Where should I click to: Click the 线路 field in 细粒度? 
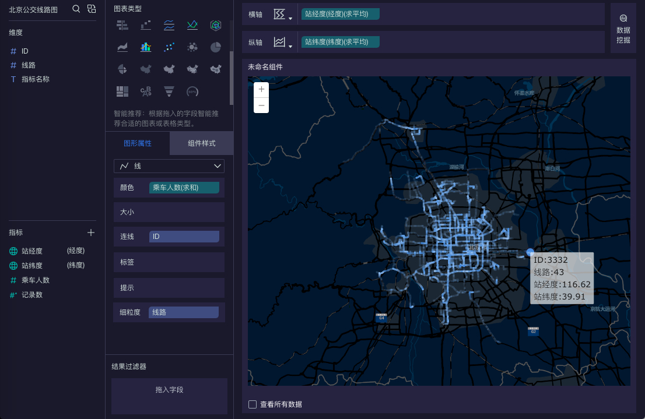point(184,312)
